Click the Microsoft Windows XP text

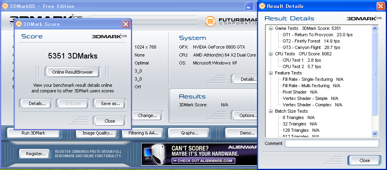(215, 63)
